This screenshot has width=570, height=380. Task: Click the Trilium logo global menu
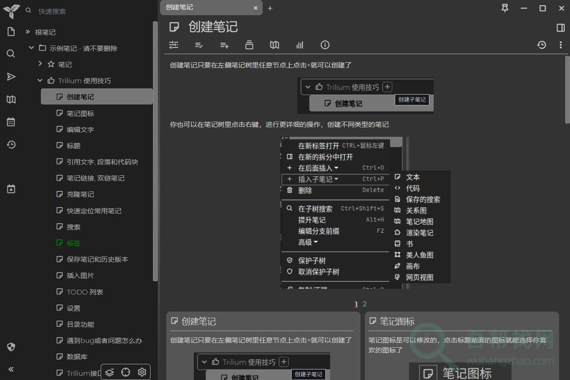coord(11,10)
